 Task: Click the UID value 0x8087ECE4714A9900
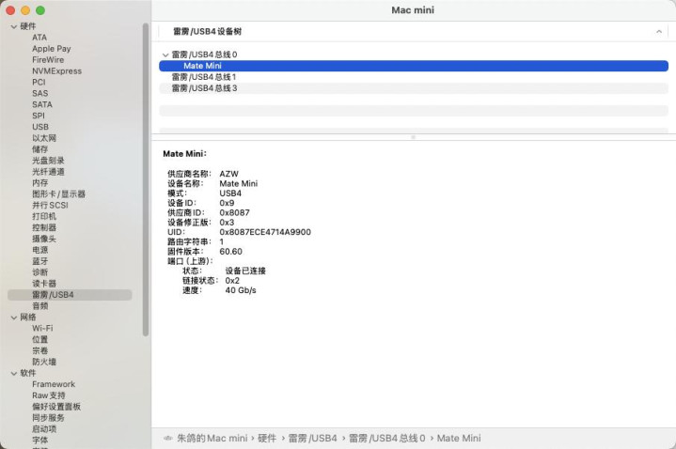[x=265, y=232]
